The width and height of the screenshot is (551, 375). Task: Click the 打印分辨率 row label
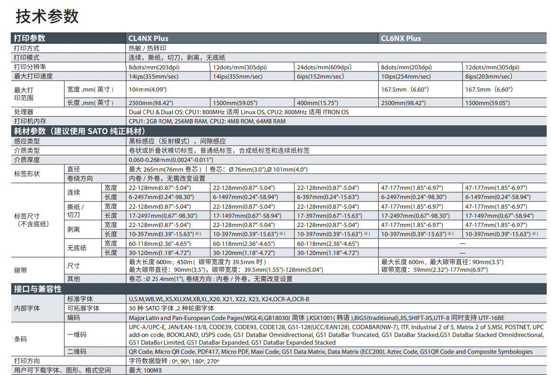coord(30,67)
